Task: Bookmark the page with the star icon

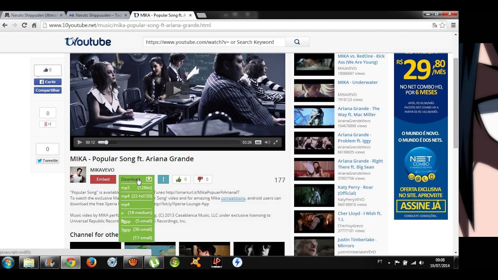Action: pyautogui.click(x=442, y=25)
